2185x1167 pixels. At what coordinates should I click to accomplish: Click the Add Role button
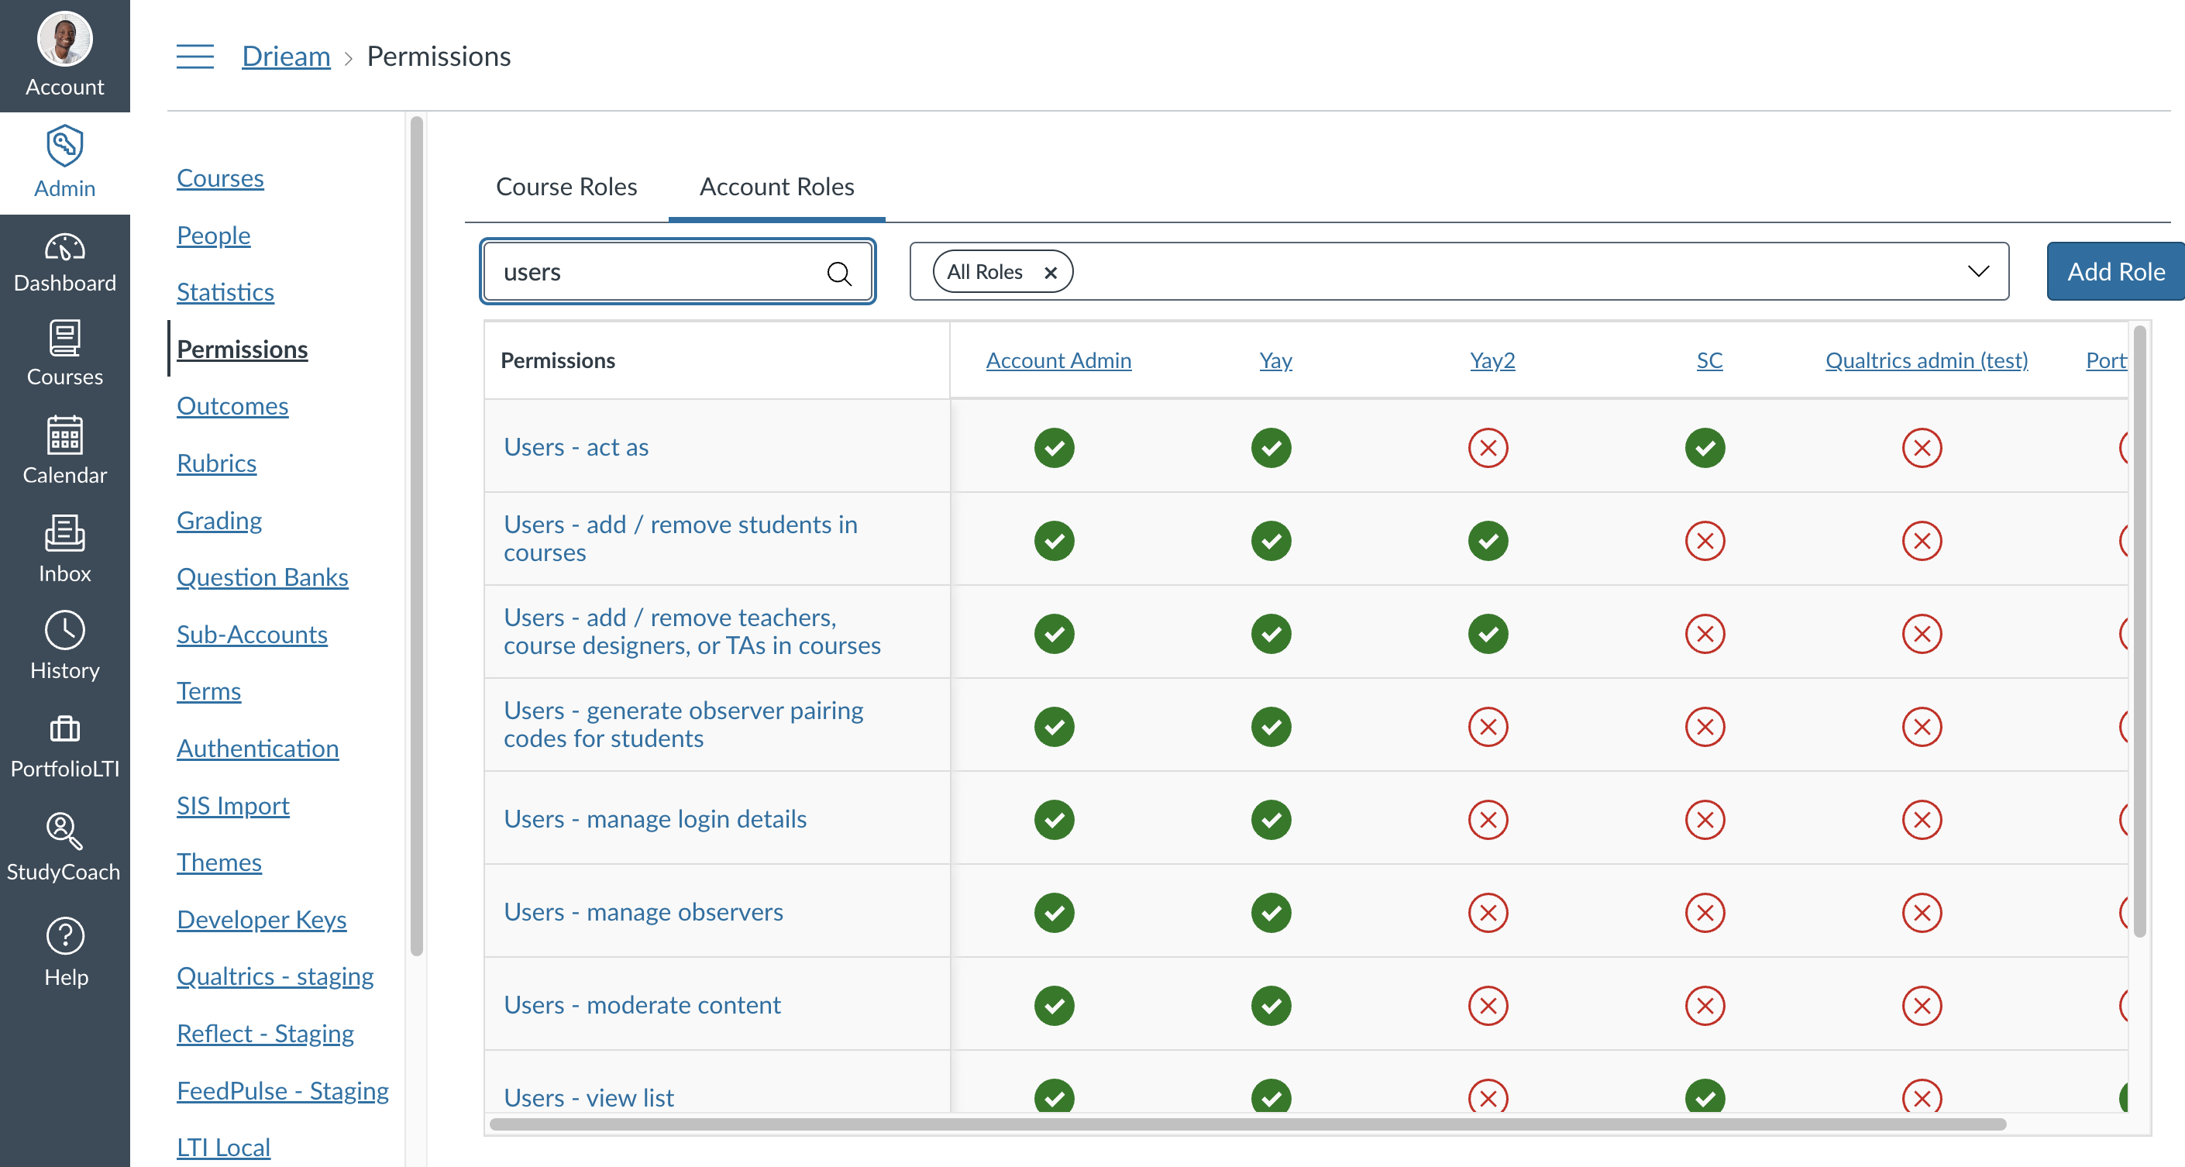tap(2115, 271)
